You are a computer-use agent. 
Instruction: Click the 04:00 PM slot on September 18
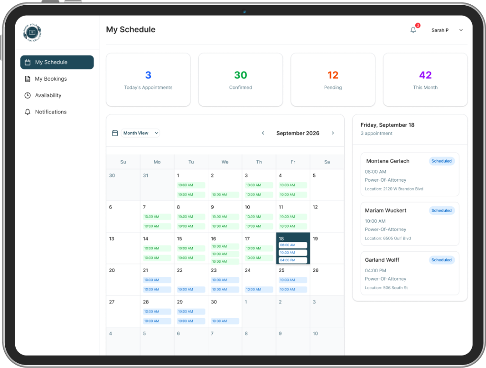(x=293, y=260)
